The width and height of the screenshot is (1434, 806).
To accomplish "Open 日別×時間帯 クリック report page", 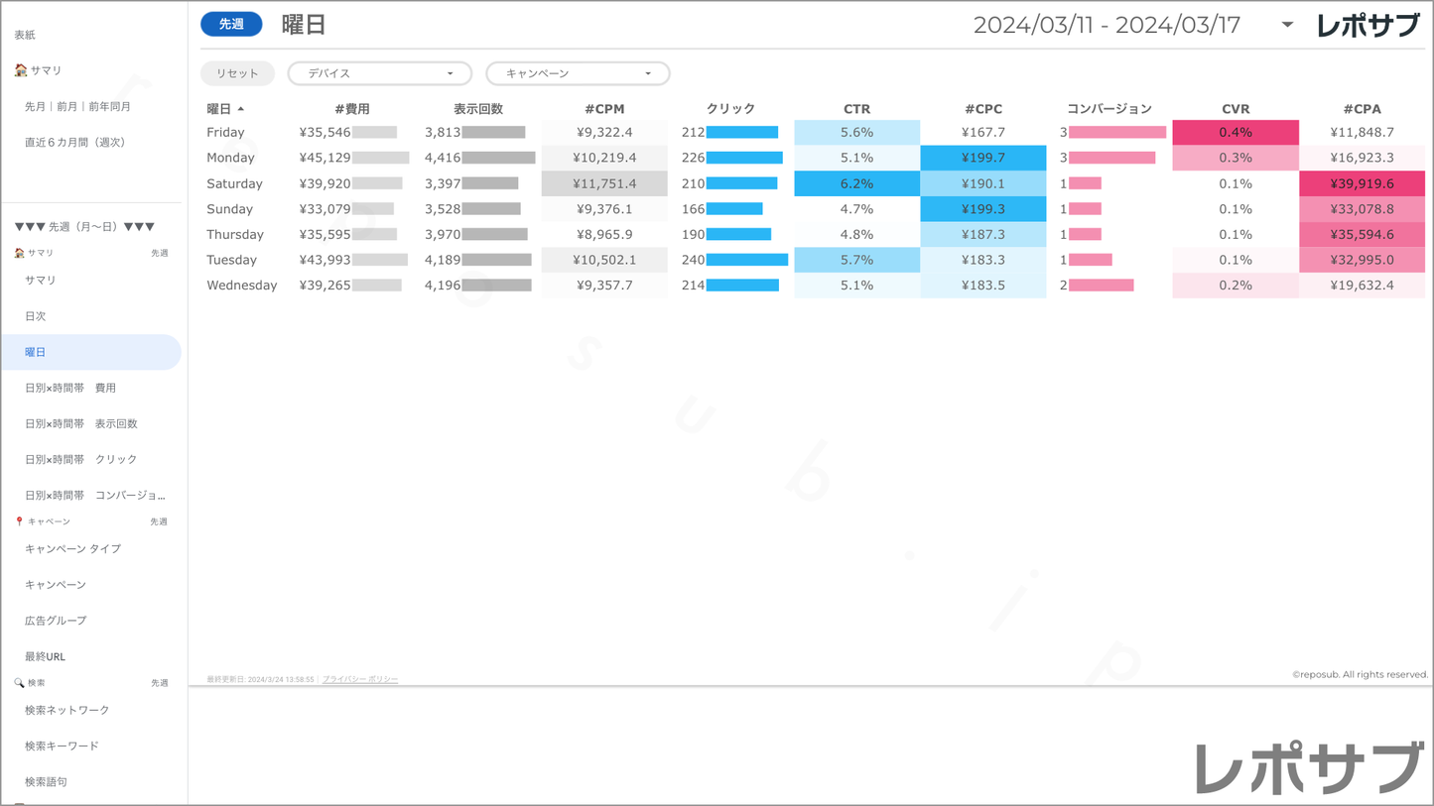I will [x=81, y=460].
